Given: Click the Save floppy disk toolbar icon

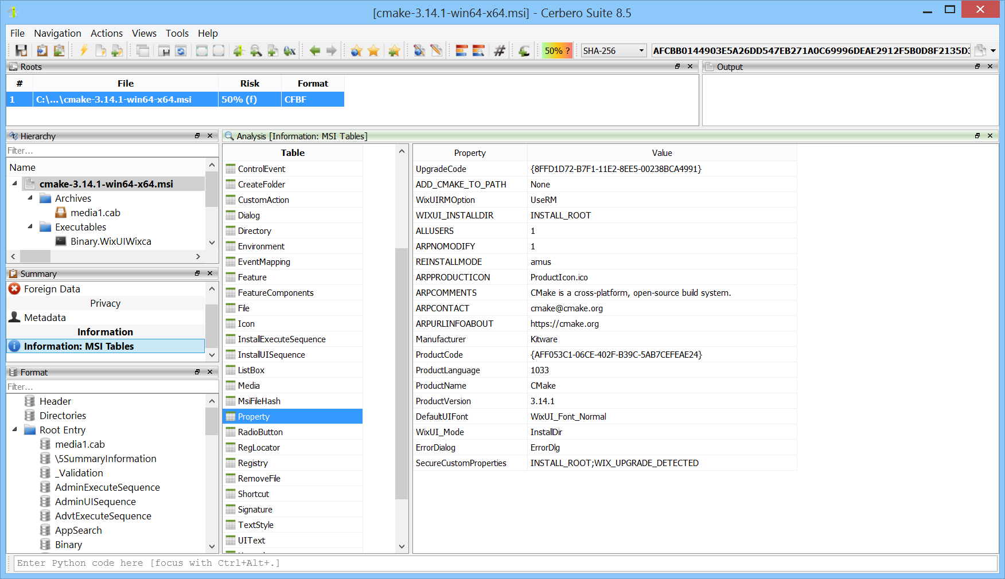Looking at the screenshot, I should point(21,51).
